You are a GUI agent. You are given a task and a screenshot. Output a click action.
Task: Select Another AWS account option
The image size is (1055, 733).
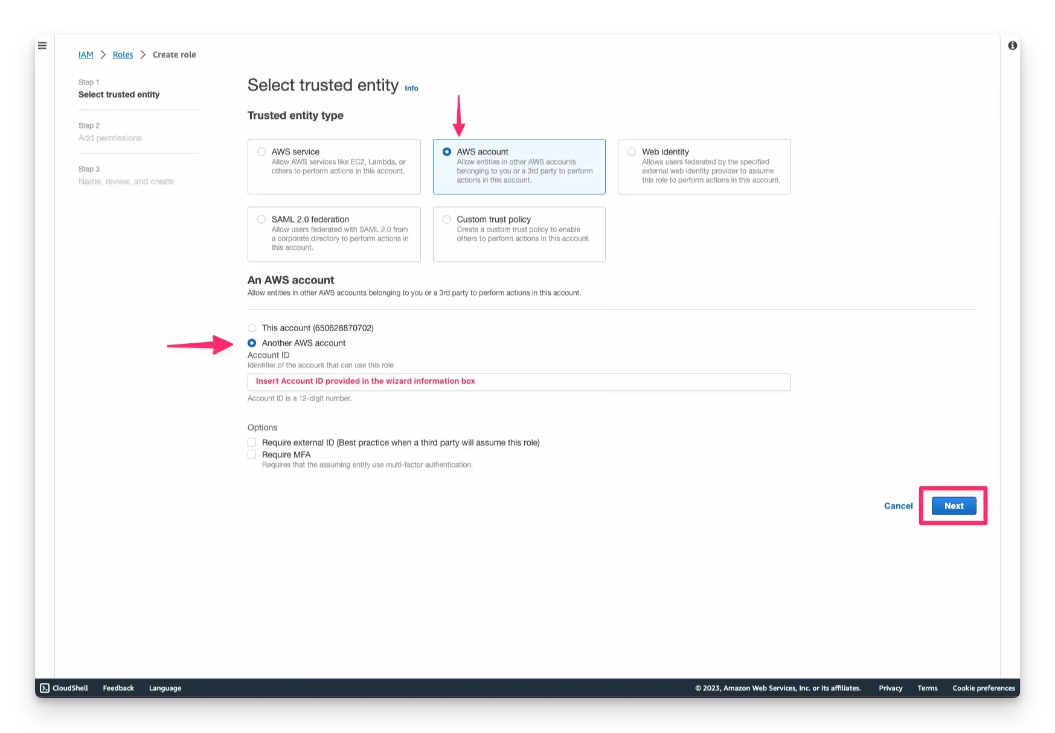[x=252, y=343]
